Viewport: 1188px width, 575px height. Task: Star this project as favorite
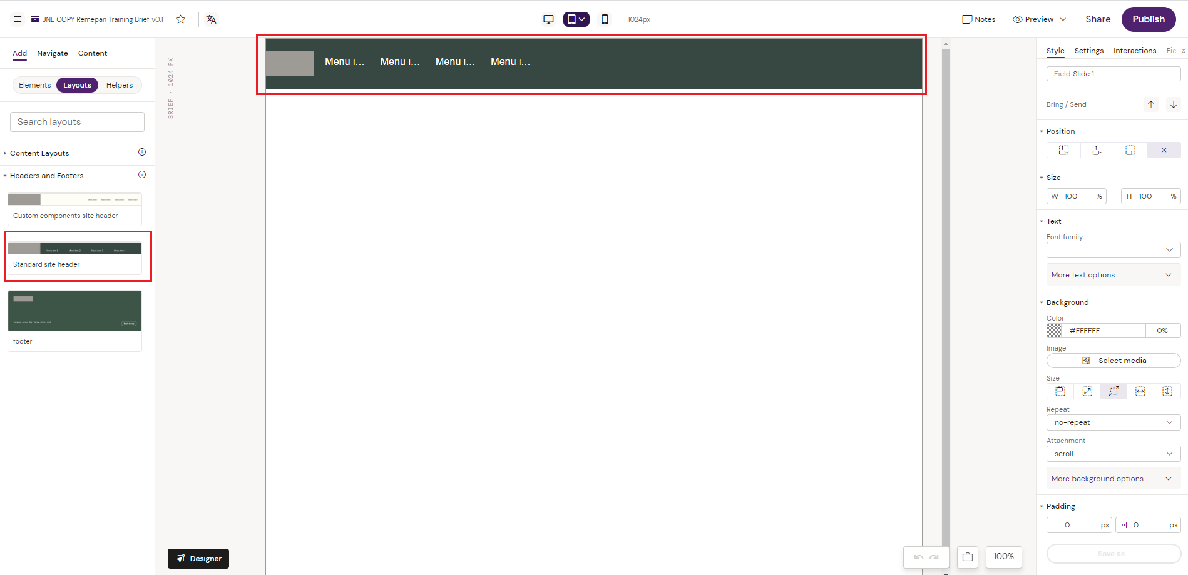pyautogui.click(x=181, y=19)
